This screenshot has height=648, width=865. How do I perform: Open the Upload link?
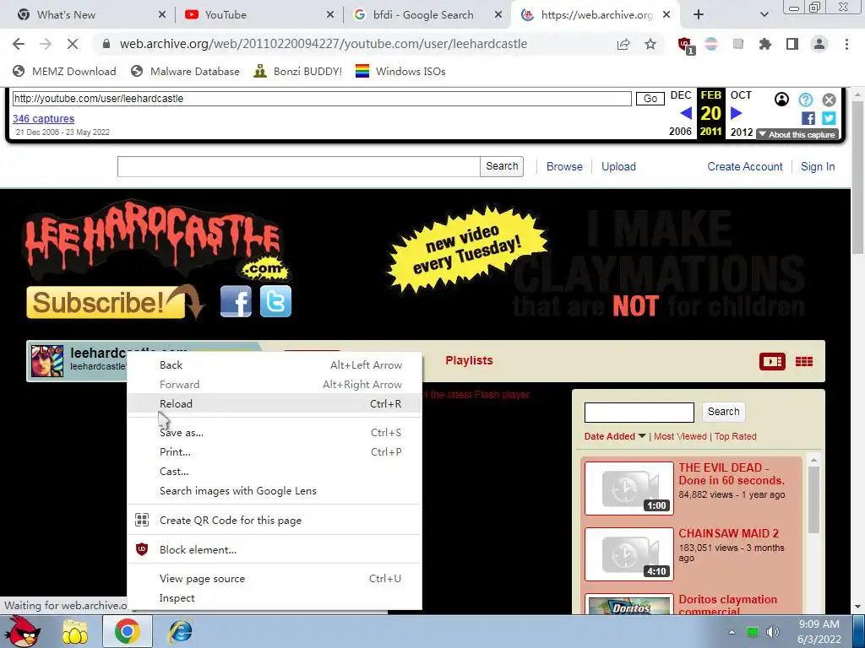pos(618,166)
